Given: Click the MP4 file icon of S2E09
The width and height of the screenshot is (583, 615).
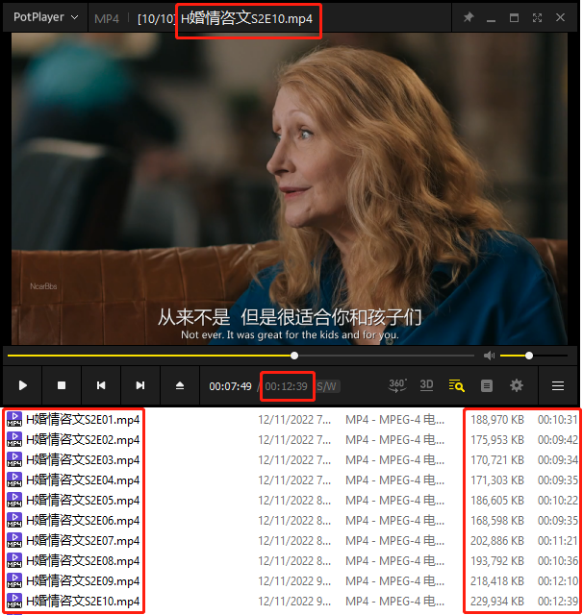Looking at the screenshot, I should 14,580.
